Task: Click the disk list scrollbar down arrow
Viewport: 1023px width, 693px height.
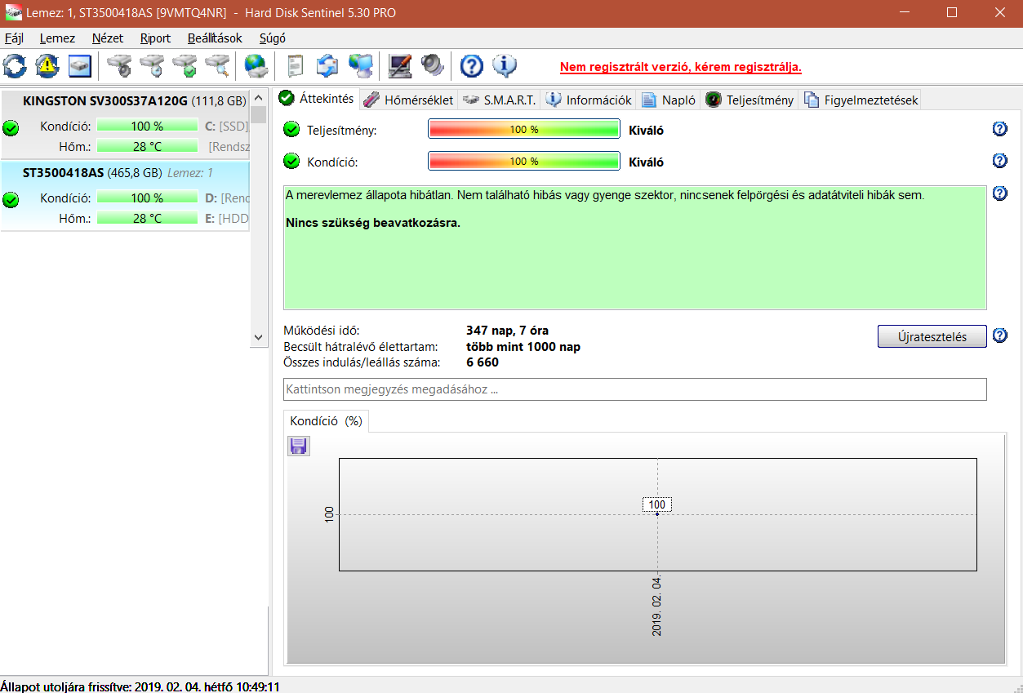Action: tap(258, 336)
